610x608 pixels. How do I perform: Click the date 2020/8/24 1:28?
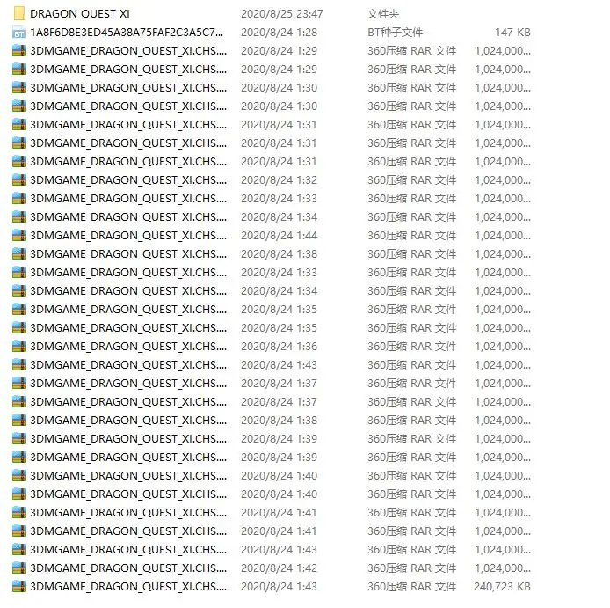pyautogui.click(x=279, y=33)
